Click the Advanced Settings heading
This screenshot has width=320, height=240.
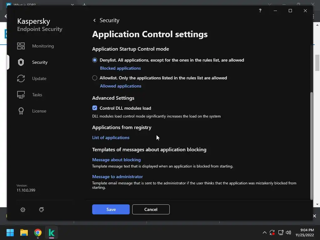point(113,98)
